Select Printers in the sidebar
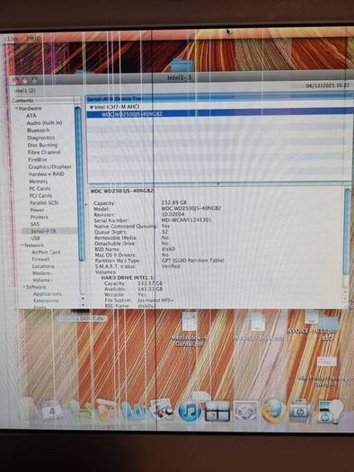The width and height of the screenshot is (354, 472). point(40,217)
